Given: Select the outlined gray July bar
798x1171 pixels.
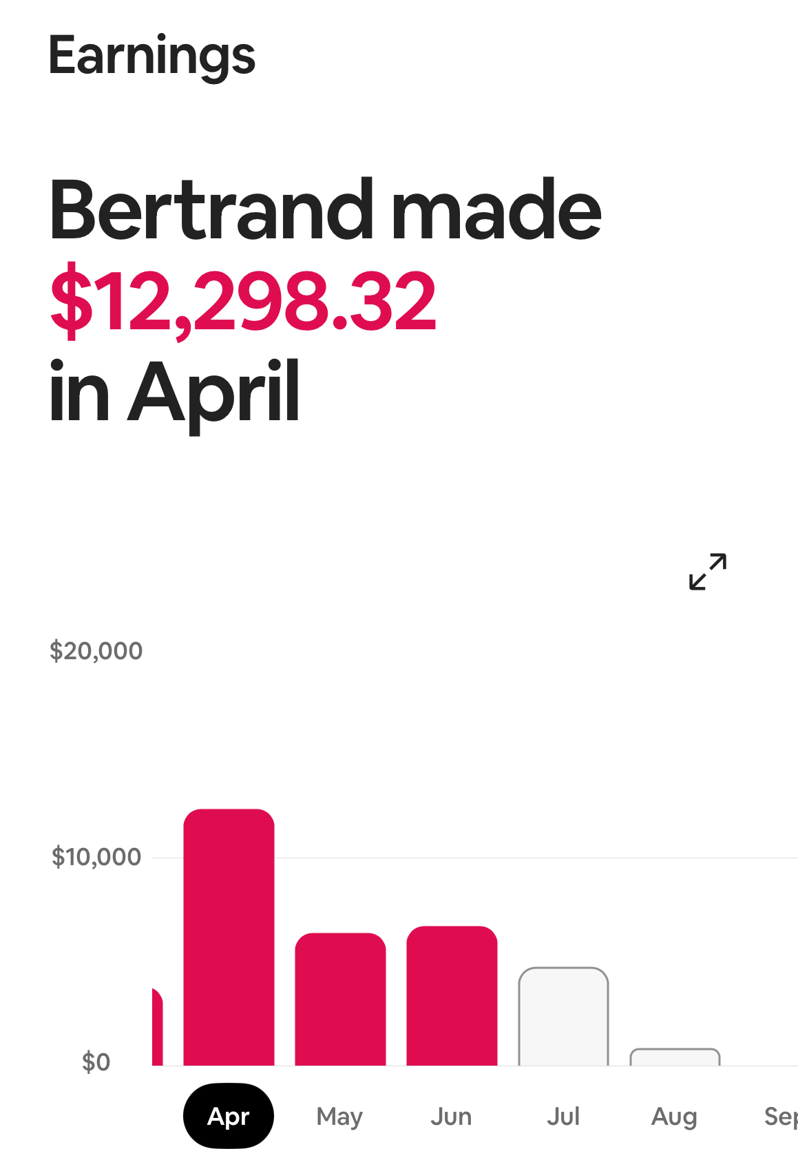Looking at the screenshot, I should point(563,1016).
